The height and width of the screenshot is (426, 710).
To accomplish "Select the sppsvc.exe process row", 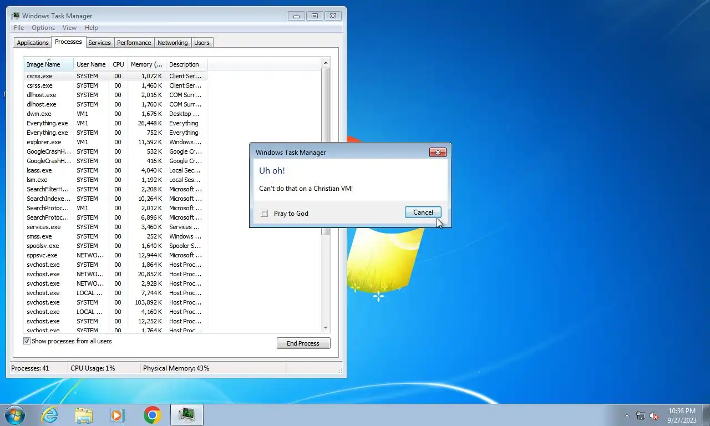I will 115,255.
